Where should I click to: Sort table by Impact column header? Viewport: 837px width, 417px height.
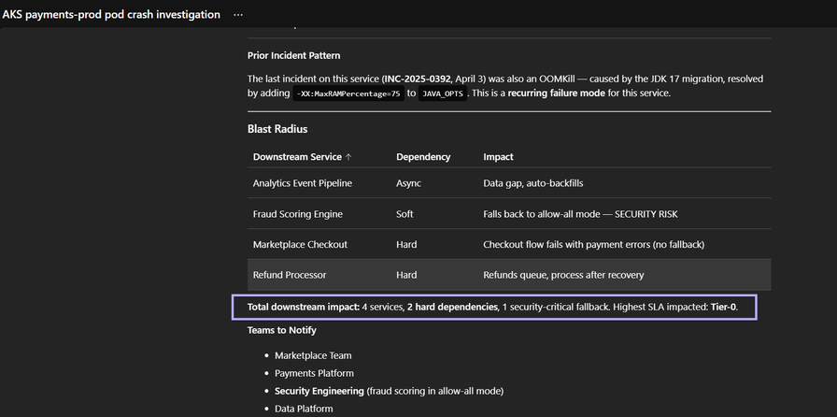498,157
